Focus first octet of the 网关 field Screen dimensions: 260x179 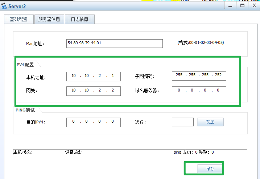[x=74, y=90]
